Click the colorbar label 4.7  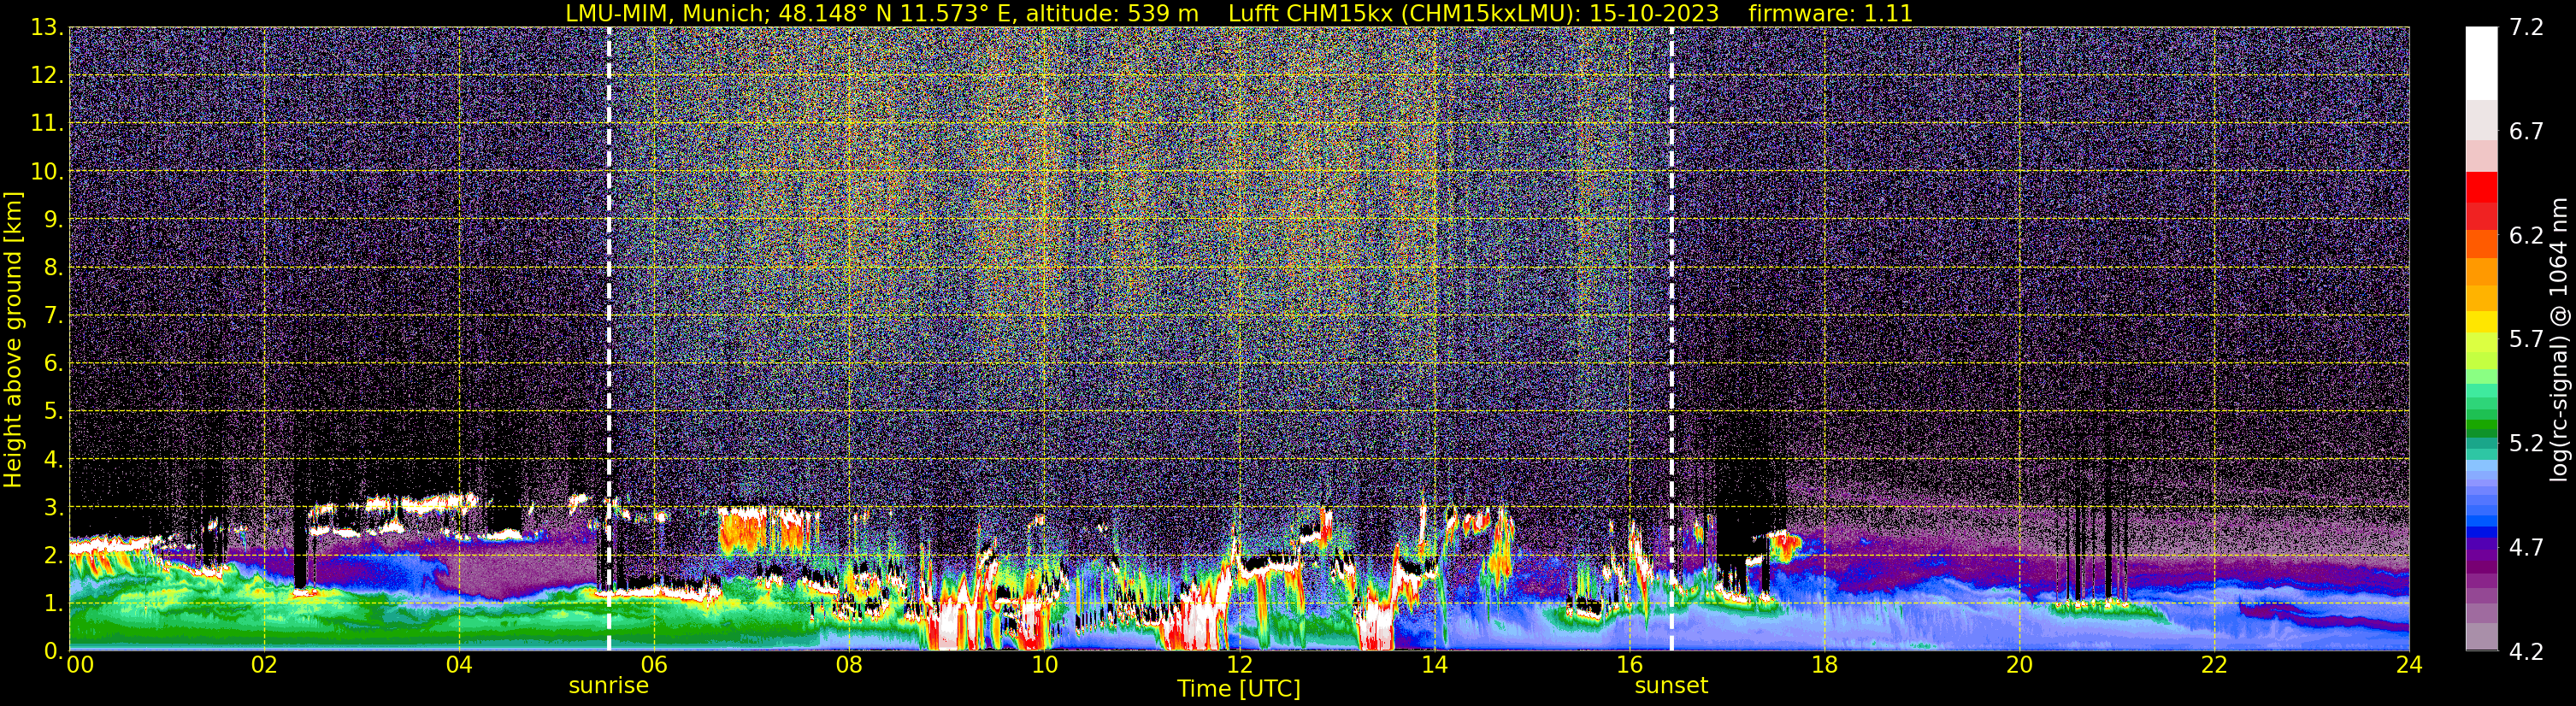(x=2526, y=548)
